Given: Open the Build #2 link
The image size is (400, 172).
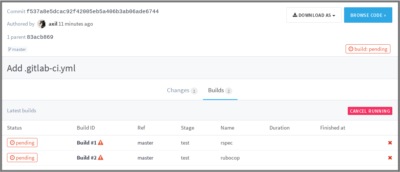Looking at the screenshot, I should [86, 158].
